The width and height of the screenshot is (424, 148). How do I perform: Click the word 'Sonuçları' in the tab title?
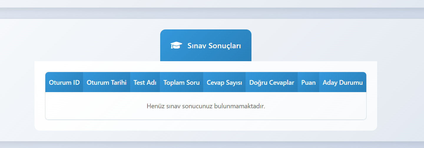coord(225,46)
